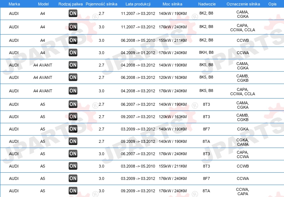Click CAPA, CCWA, CCLA in the A4 8K2 row

click(x=243, y=28)
